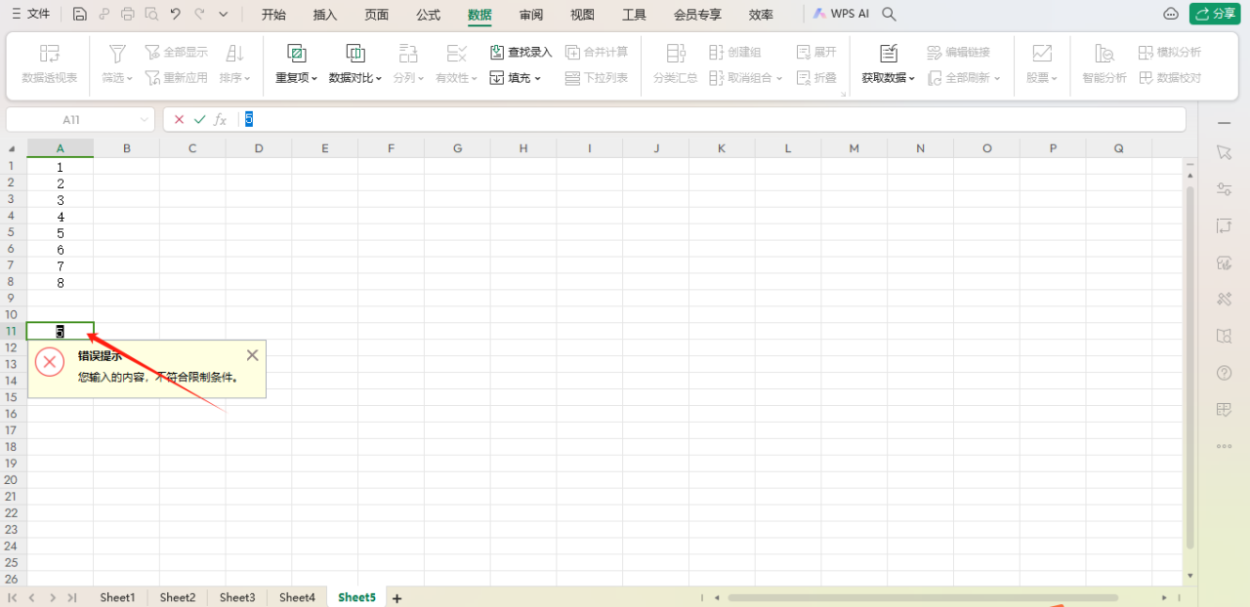Click 下拉列表 button
Viewport: 1250px width, 607px height.
[x=597, y=78]
